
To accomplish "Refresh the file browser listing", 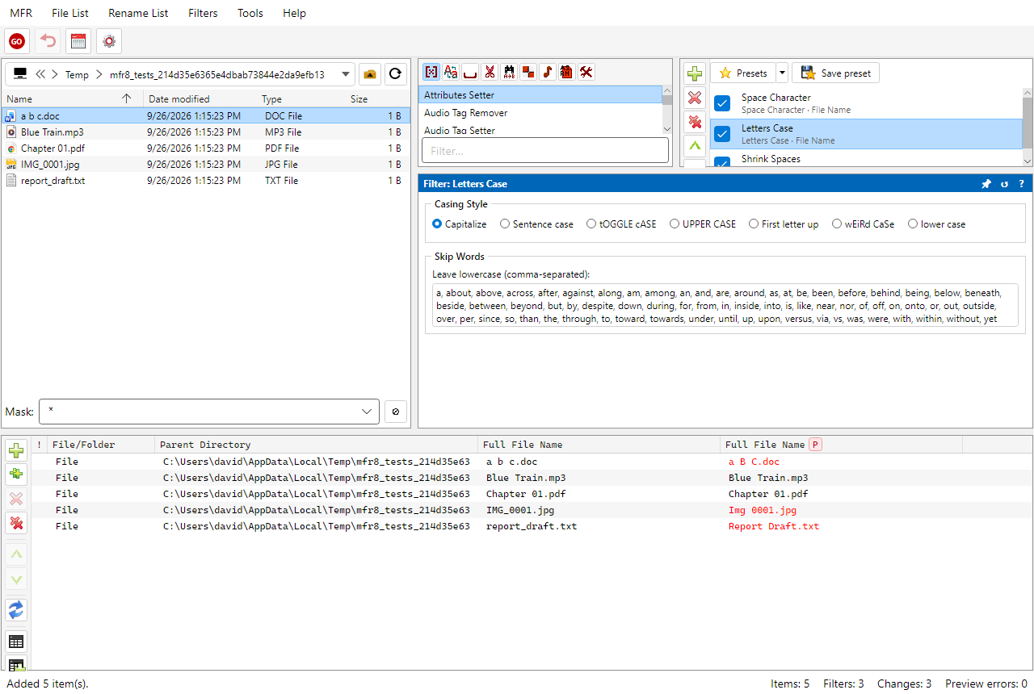I will [x=395, y=74].
